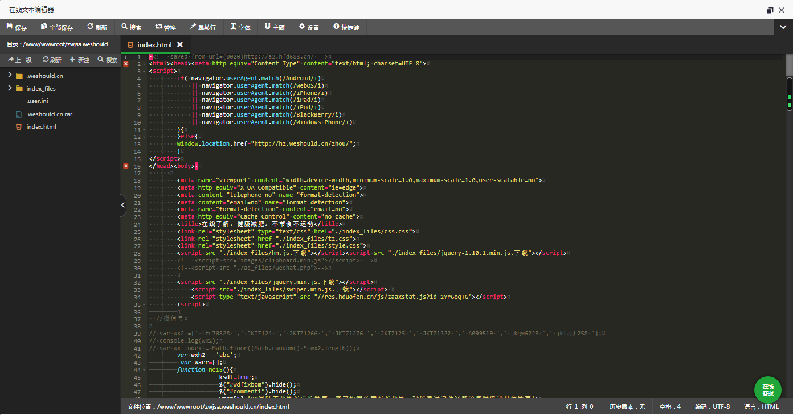Fold the code block at line 12
This screenshot has height=415, width=793.
[144, 137]
